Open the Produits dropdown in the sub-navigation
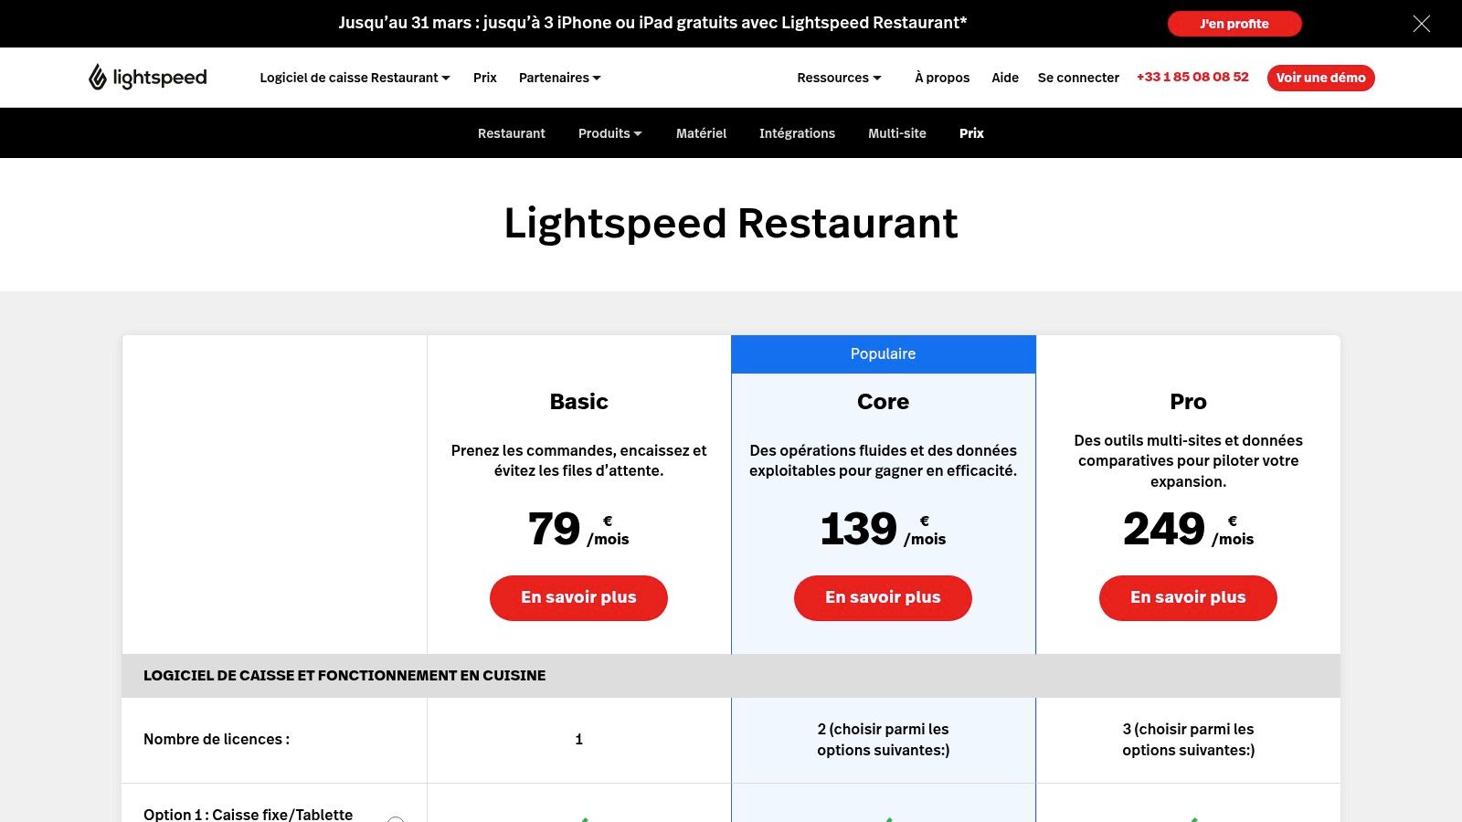This screenshot has width=1462, height=822. coord(609,133)
